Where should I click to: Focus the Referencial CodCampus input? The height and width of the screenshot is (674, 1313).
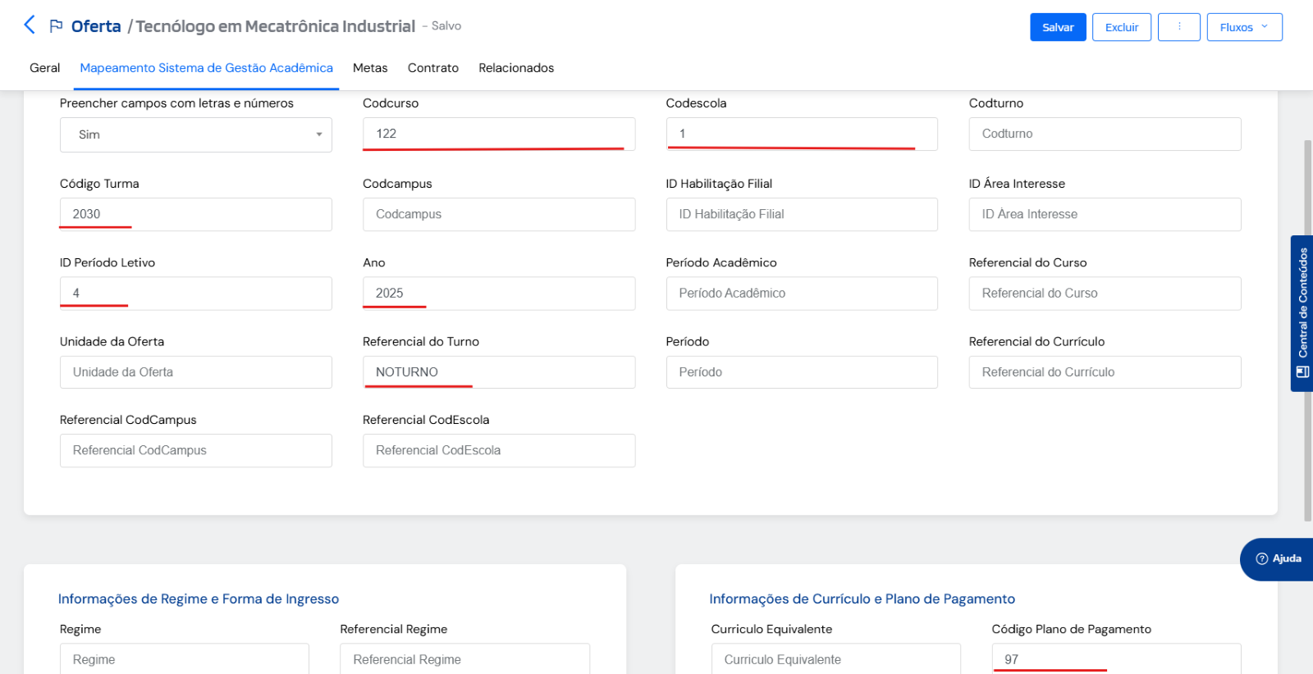(x=196, y=450)
